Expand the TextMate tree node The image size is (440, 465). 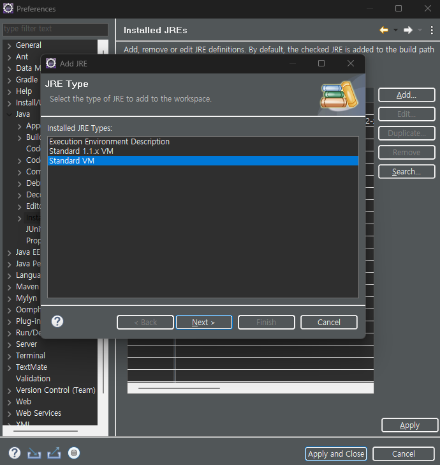[10, 368]
